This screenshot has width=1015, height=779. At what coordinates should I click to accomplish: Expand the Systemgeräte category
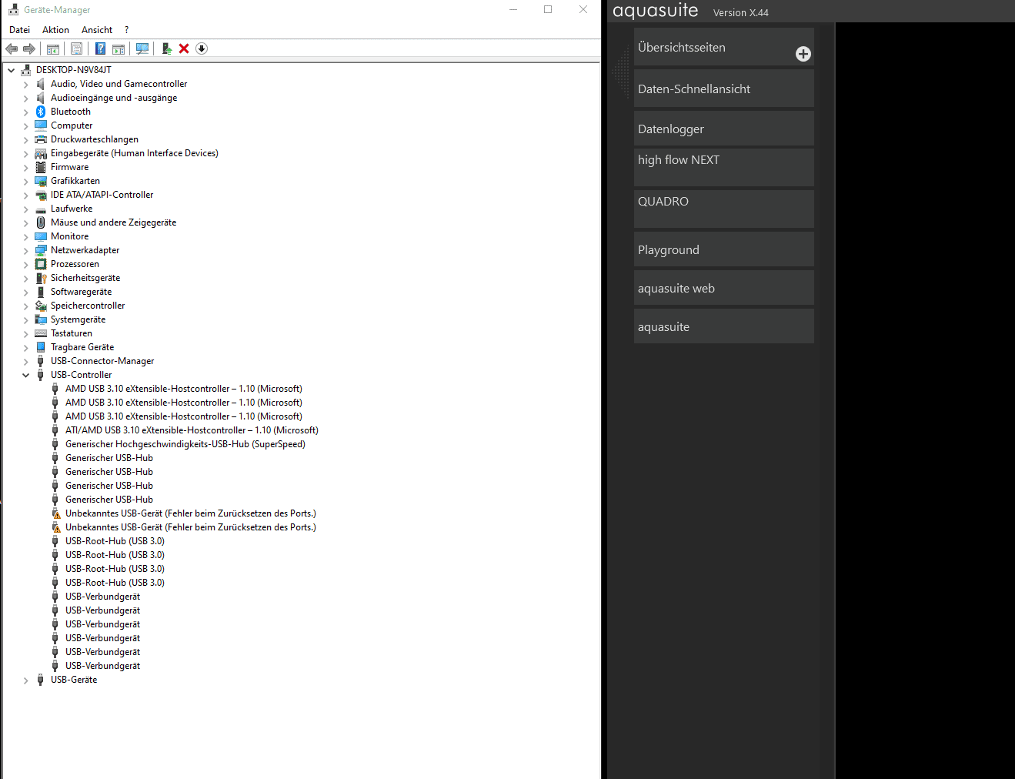click(25, 319)
